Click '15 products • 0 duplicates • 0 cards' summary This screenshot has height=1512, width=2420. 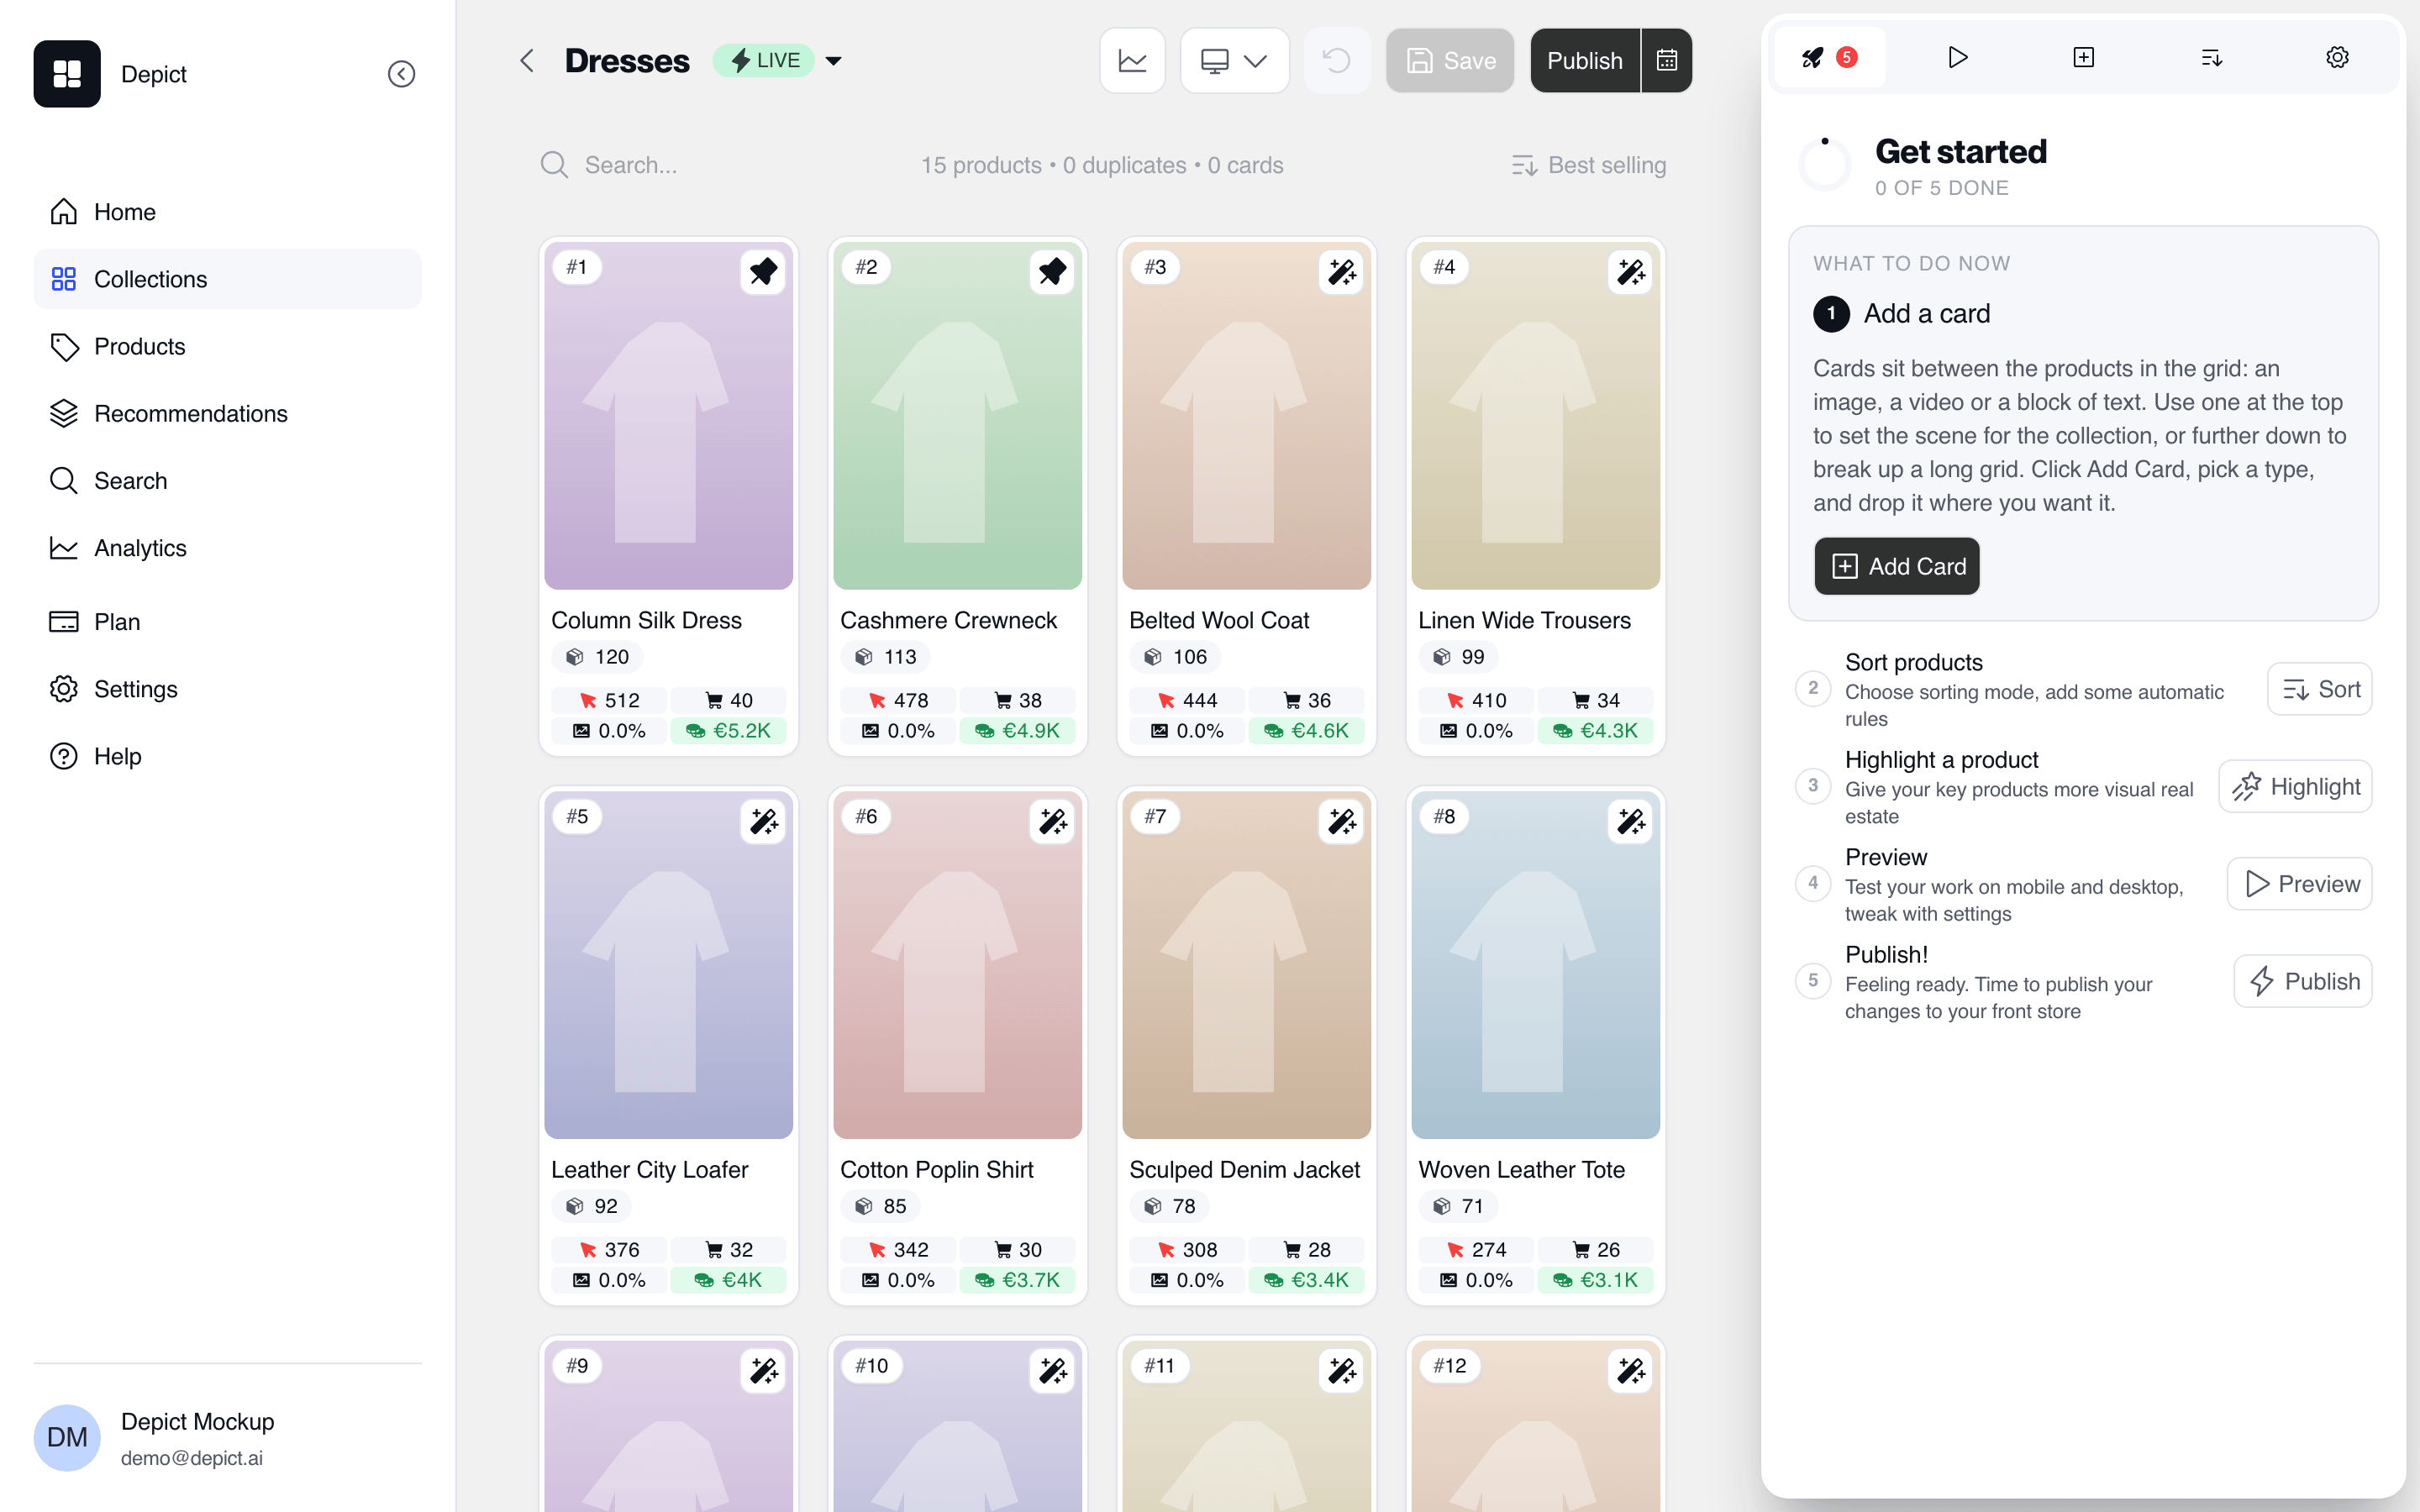click(1102, 165)
